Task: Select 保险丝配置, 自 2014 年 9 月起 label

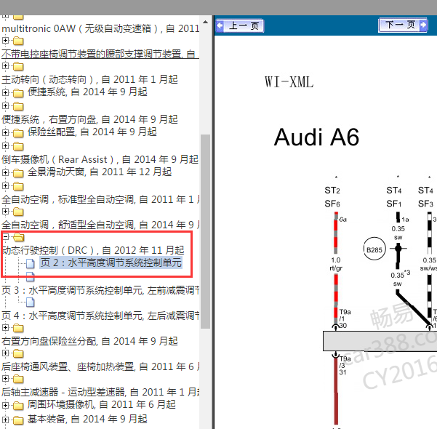Action: coord(92,132)
